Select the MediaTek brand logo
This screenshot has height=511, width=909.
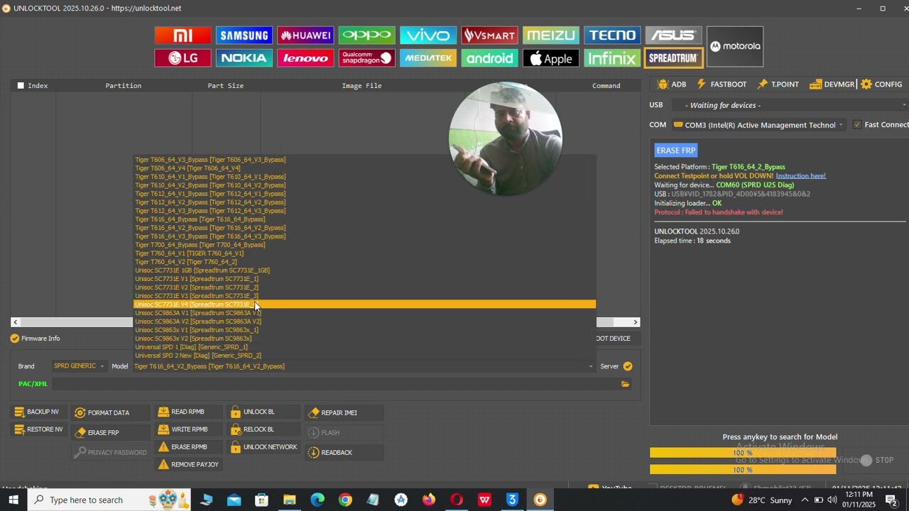[428, 58]
